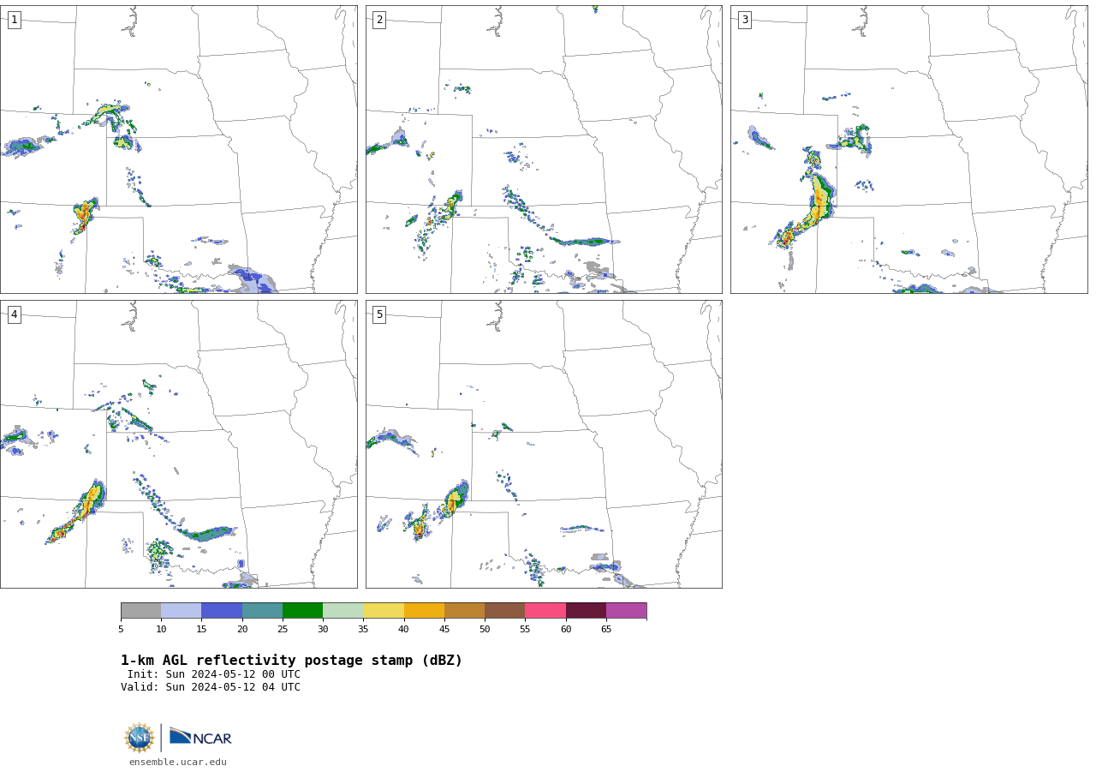Click the NSF logo icon
Screen dimensions: 1096x772
pyautogui.click(x=140, y=738)
